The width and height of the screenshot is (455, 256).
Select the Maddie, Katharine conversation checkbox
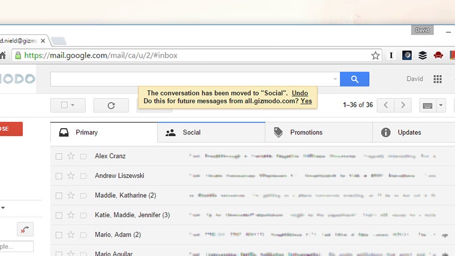[59, 196]
